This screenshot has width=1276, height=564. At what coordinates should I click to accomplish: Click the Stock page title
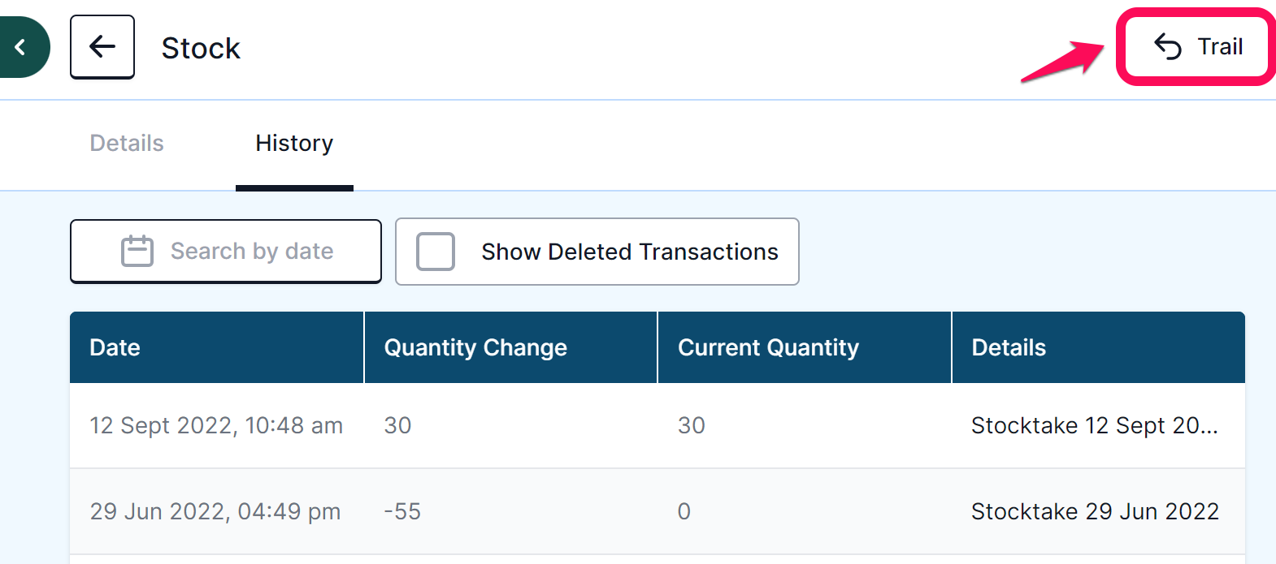pos(201,48)
